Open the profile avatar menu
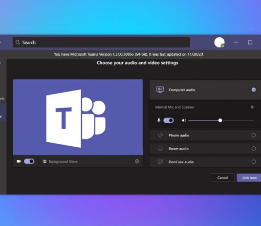The height and width of the screenshot is (226, 261). [219, 42]
